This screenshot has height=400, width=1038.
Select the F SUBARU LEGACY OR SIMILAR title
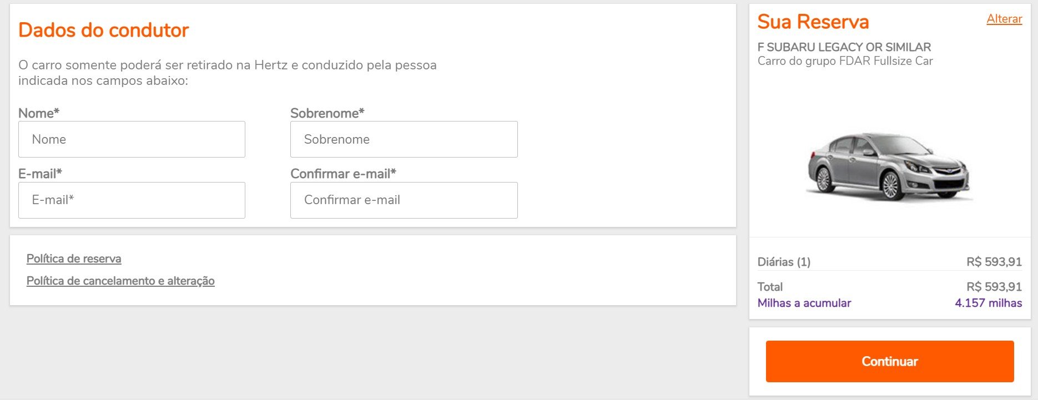click(x=844, y=47)
